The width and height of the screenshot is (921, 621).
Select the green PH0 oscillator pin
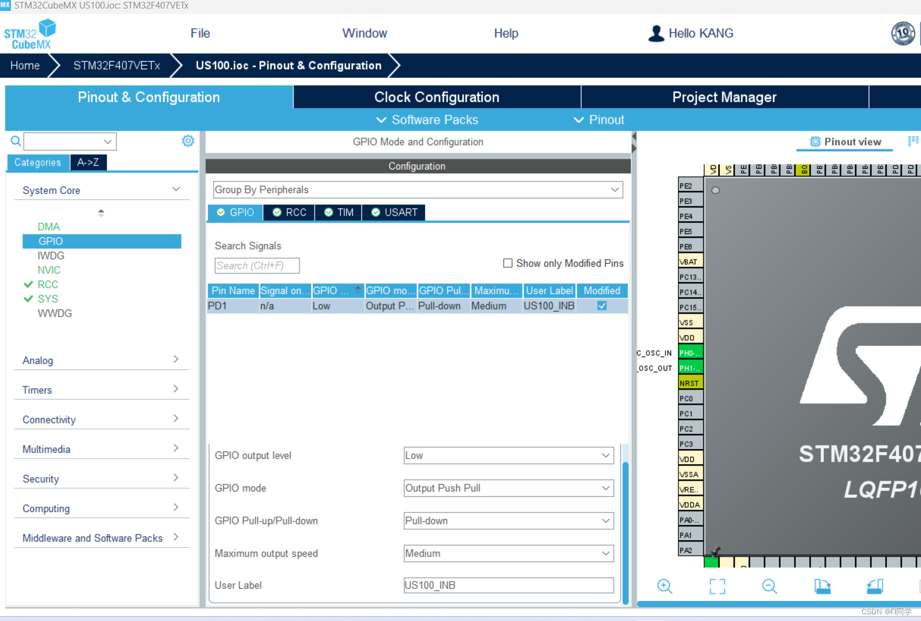click(691, 353)
